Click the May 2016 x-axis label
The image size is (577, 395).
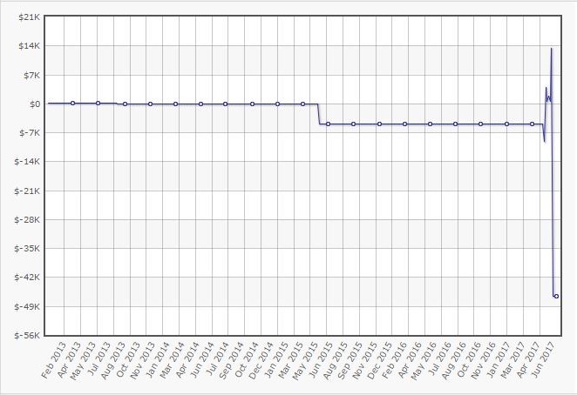tap(424, 360)
